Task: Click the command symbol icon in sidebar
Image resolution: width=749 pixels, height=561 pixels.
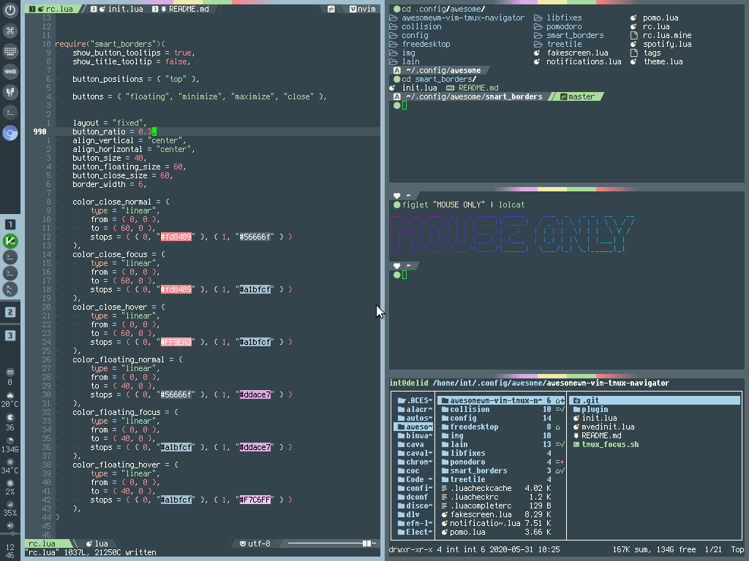Action: click(10, 31)
